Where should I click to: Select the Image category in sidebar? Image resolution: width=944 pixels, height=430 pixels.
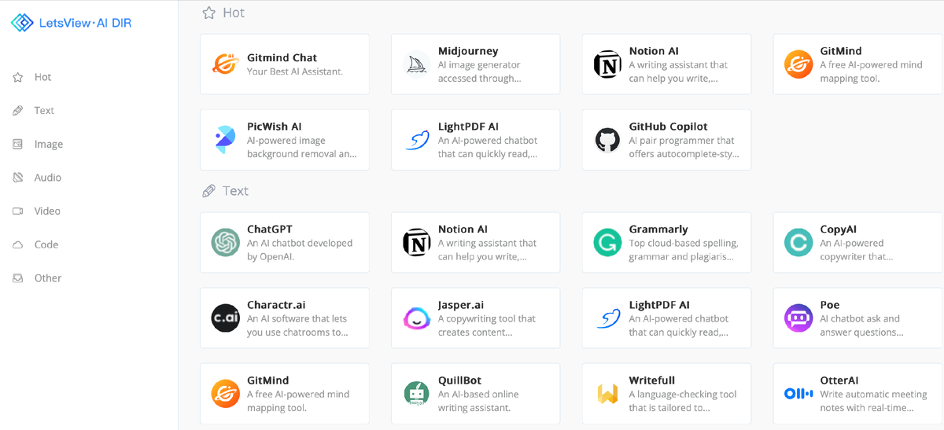[49, 144]
